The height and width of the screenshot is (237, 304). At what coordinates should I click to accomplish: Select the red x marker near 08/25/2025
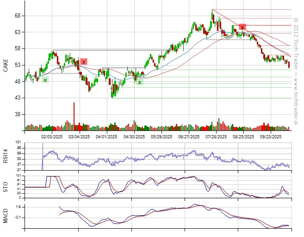tap(242, 28)
